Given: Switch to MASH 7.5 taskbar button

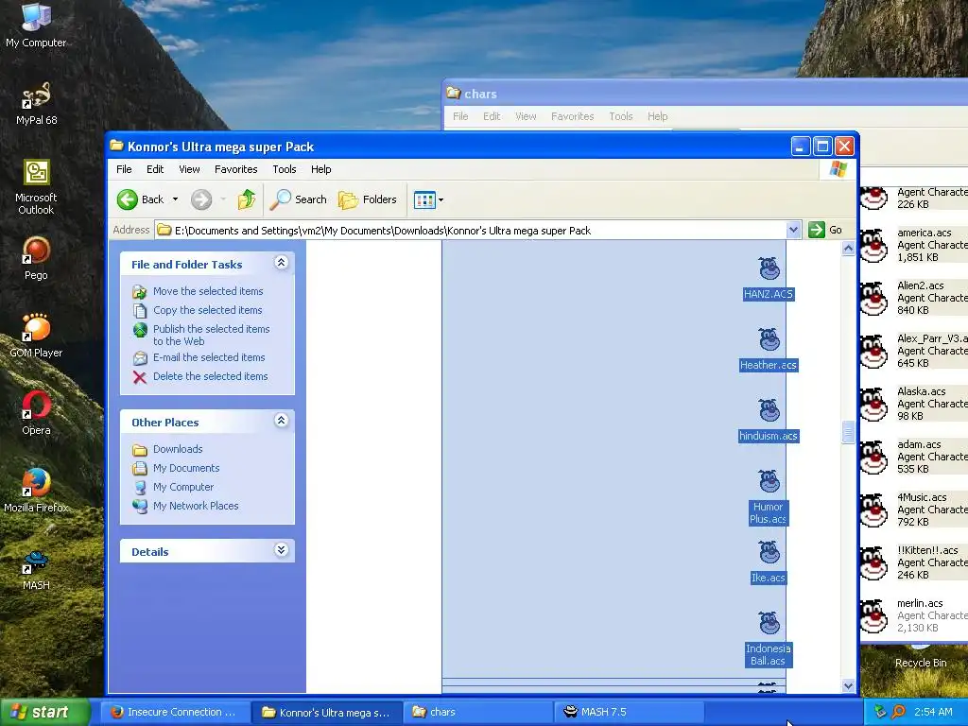Looking at the screenshot, I should click(629, 713).
